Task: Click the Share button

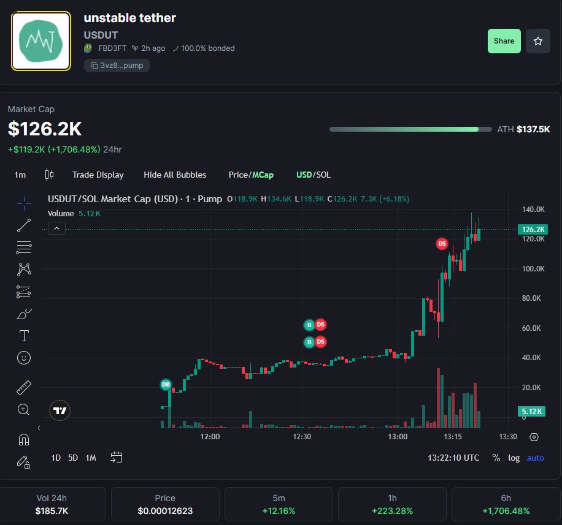Action: pos(504,40)
